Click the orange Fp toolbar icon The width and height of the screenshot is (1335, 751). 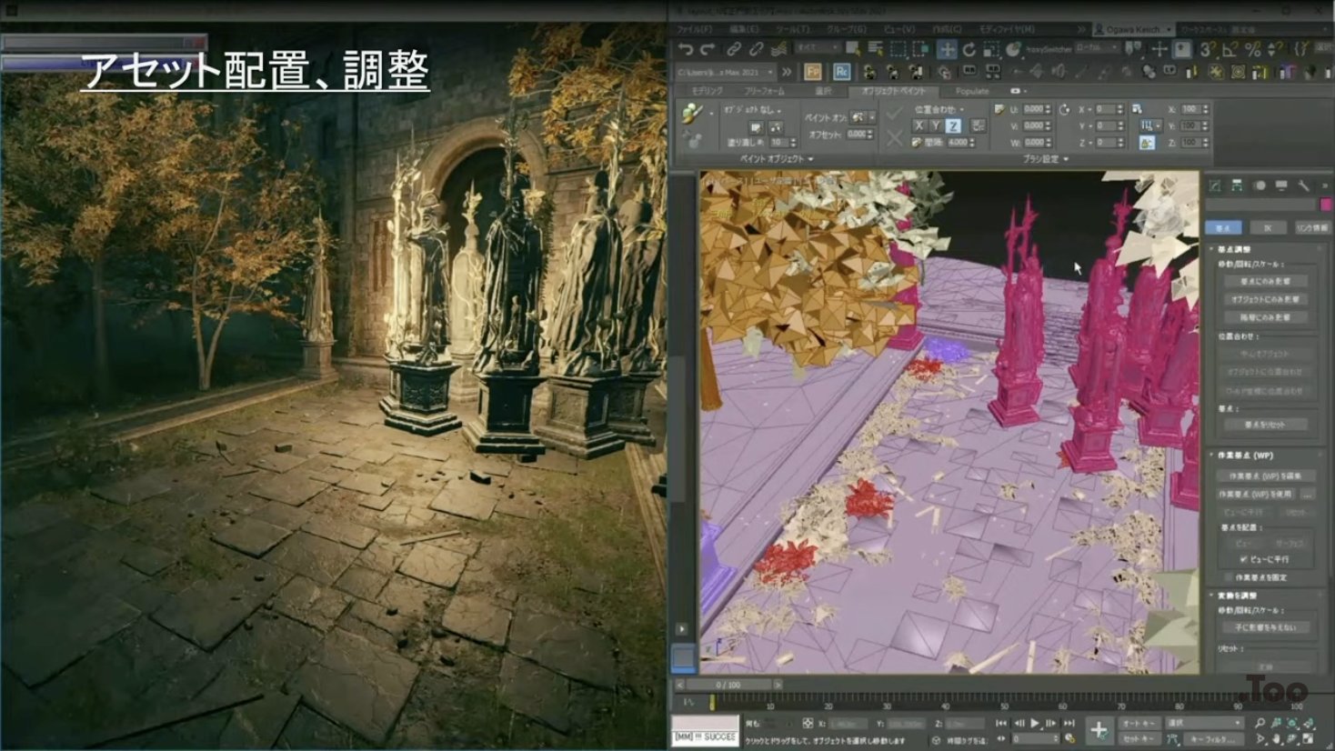(813, 72)
